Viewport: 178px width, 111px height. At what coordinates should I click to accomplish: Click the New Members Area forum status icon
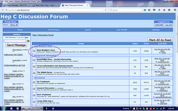click(x=34, y=51)
